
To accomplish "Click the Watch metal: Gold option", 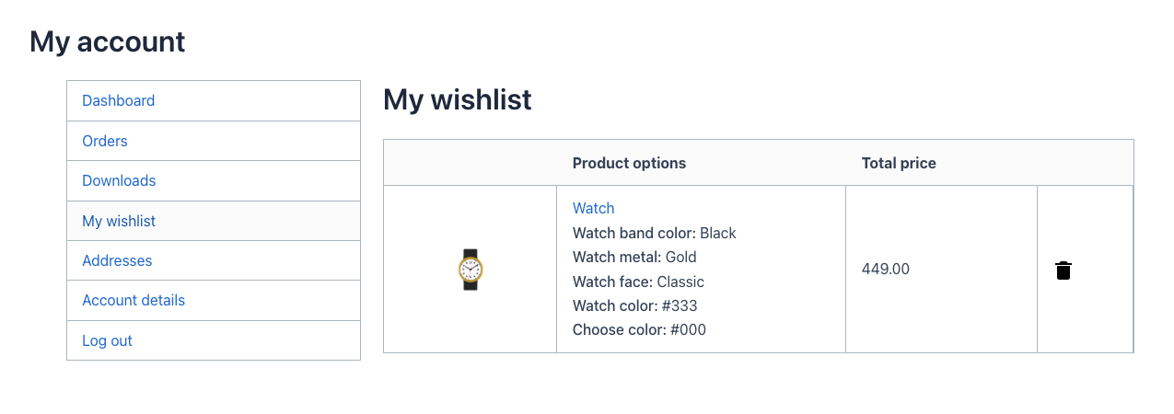I will [634, 257].
